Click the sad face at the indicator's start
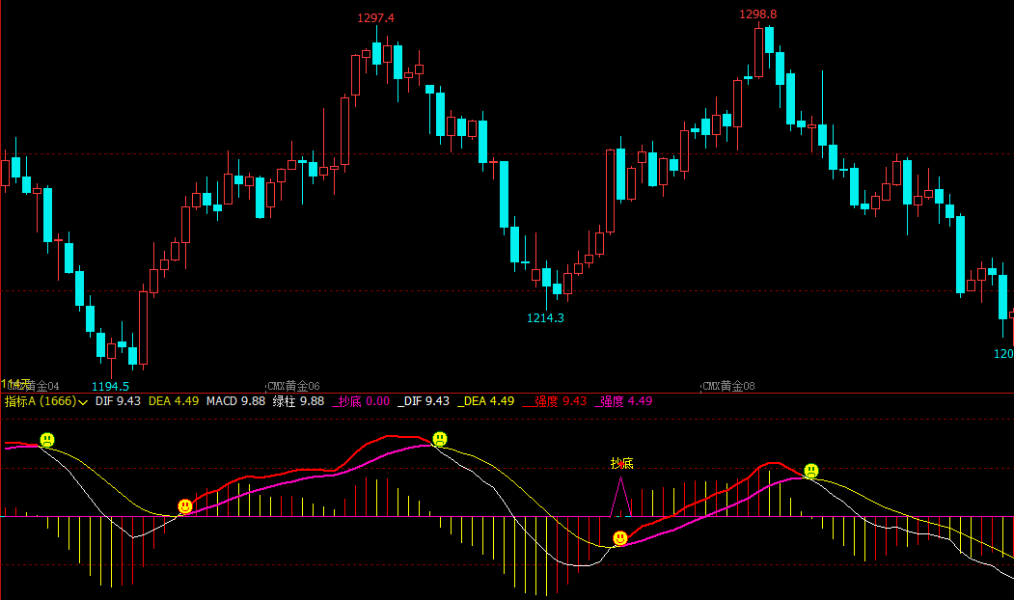 (x=47, y=440)
